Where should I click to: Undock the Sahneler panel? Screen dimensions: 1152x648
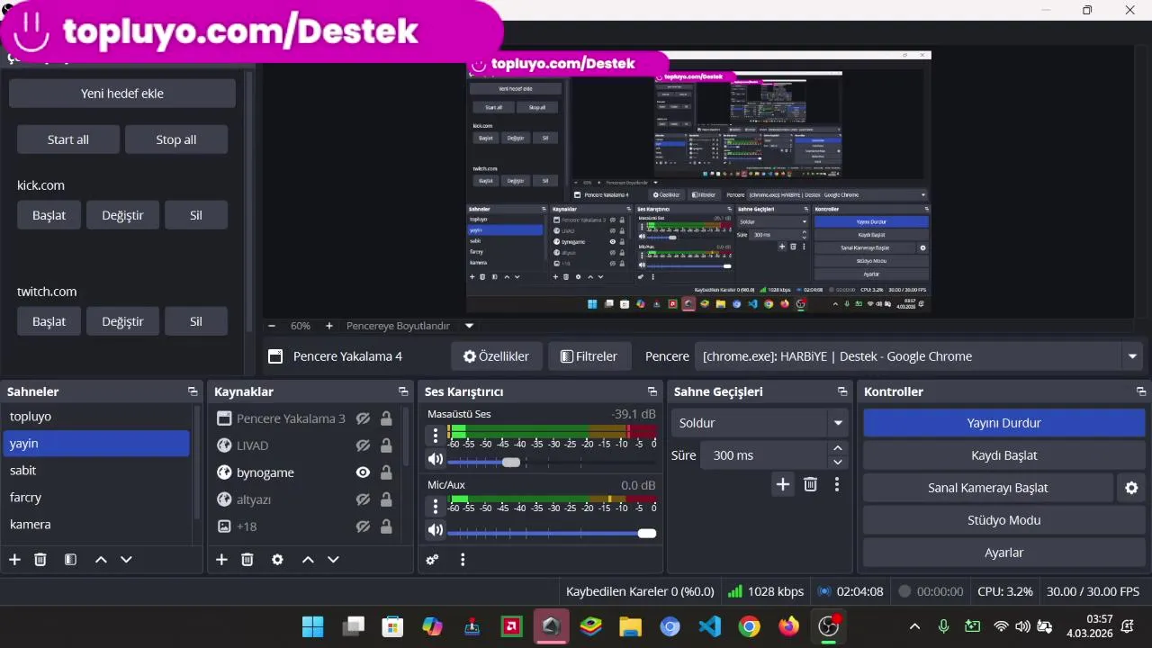[193, 391]
